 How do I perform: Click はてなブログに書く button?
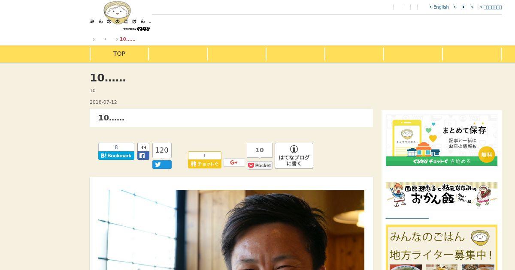[x=294, y=156]
